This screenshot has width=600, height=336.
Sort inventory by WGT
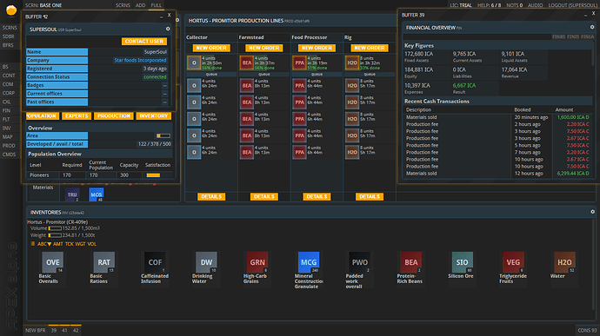coord(80,244)
